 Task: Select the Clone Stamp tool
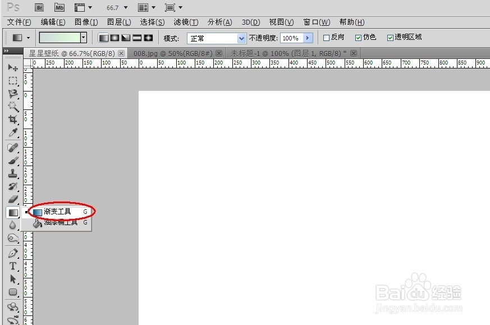point(13,173)
